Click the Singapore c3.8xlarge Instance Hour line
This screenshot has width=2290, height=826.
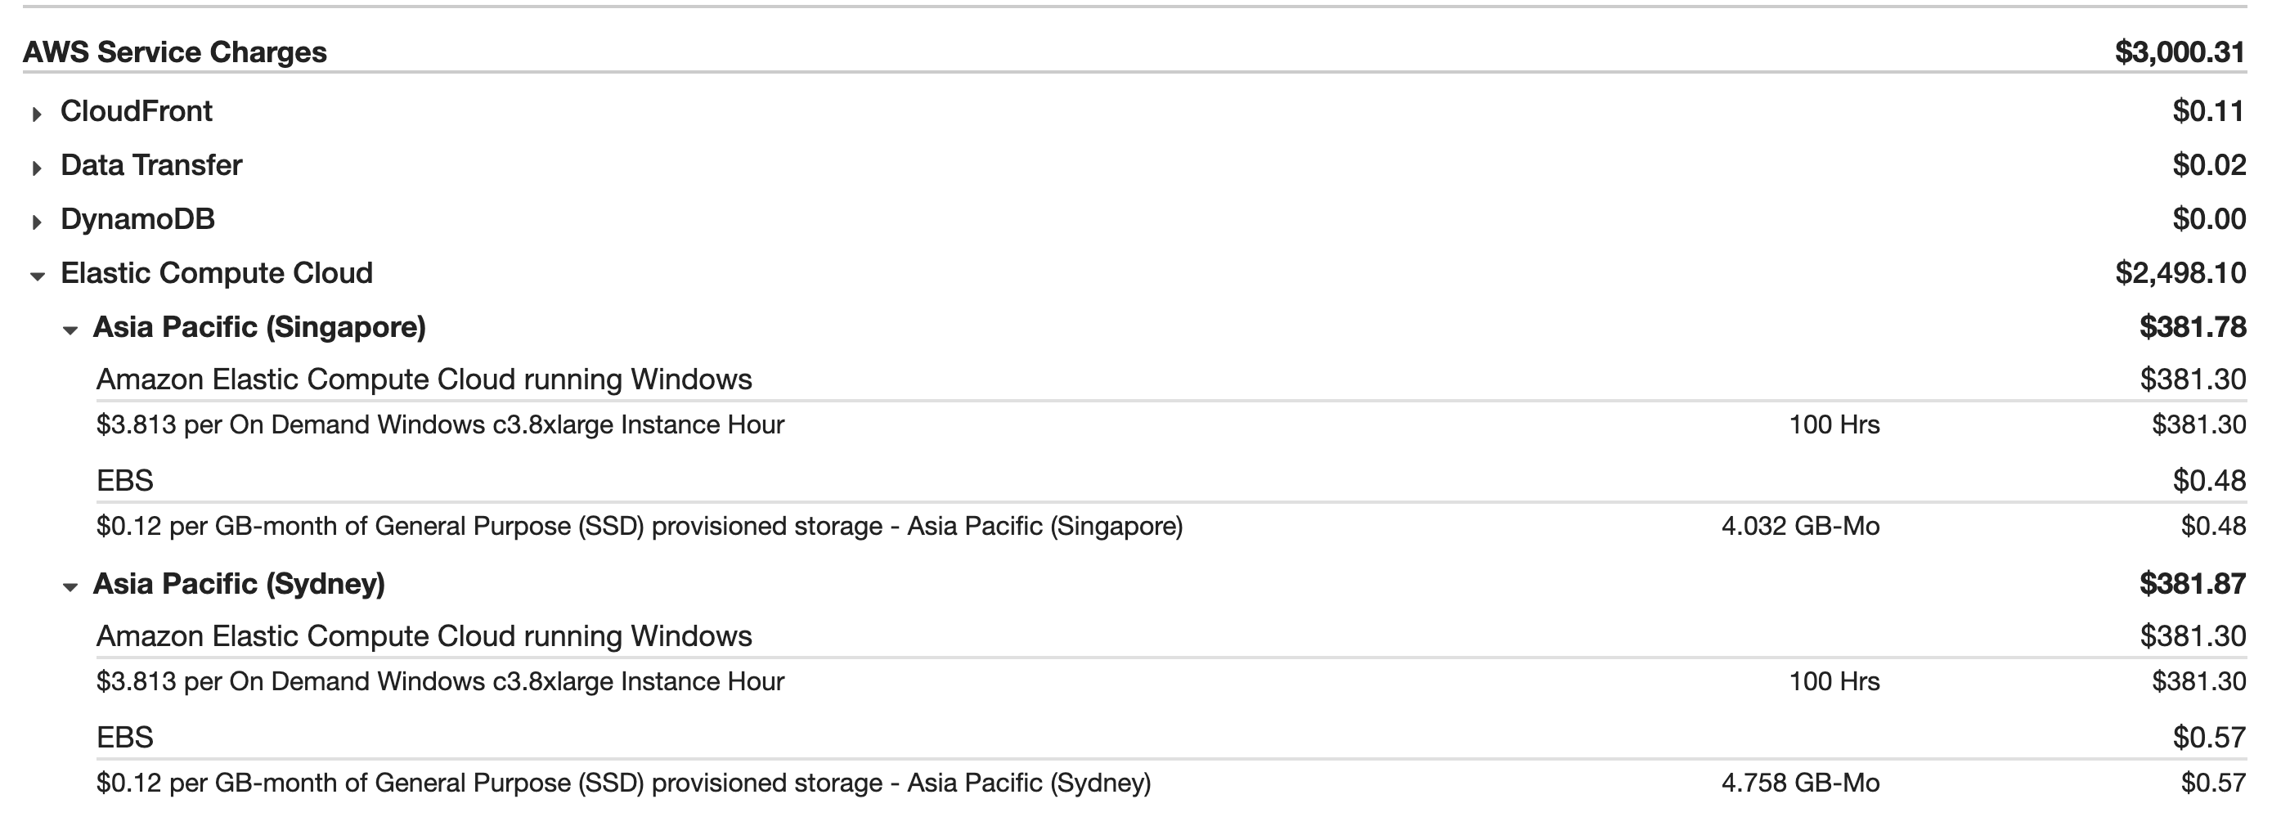[440, 425]
